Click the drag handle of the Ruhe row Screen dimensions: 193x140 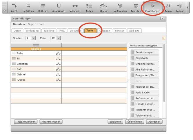point(14,53)
